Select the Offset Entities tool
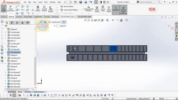 point(51,9)
